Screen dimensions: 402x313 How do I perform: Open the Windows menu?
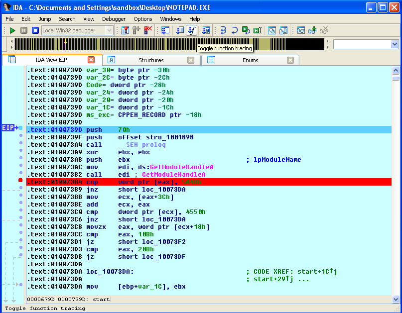[x=171, y=19]
